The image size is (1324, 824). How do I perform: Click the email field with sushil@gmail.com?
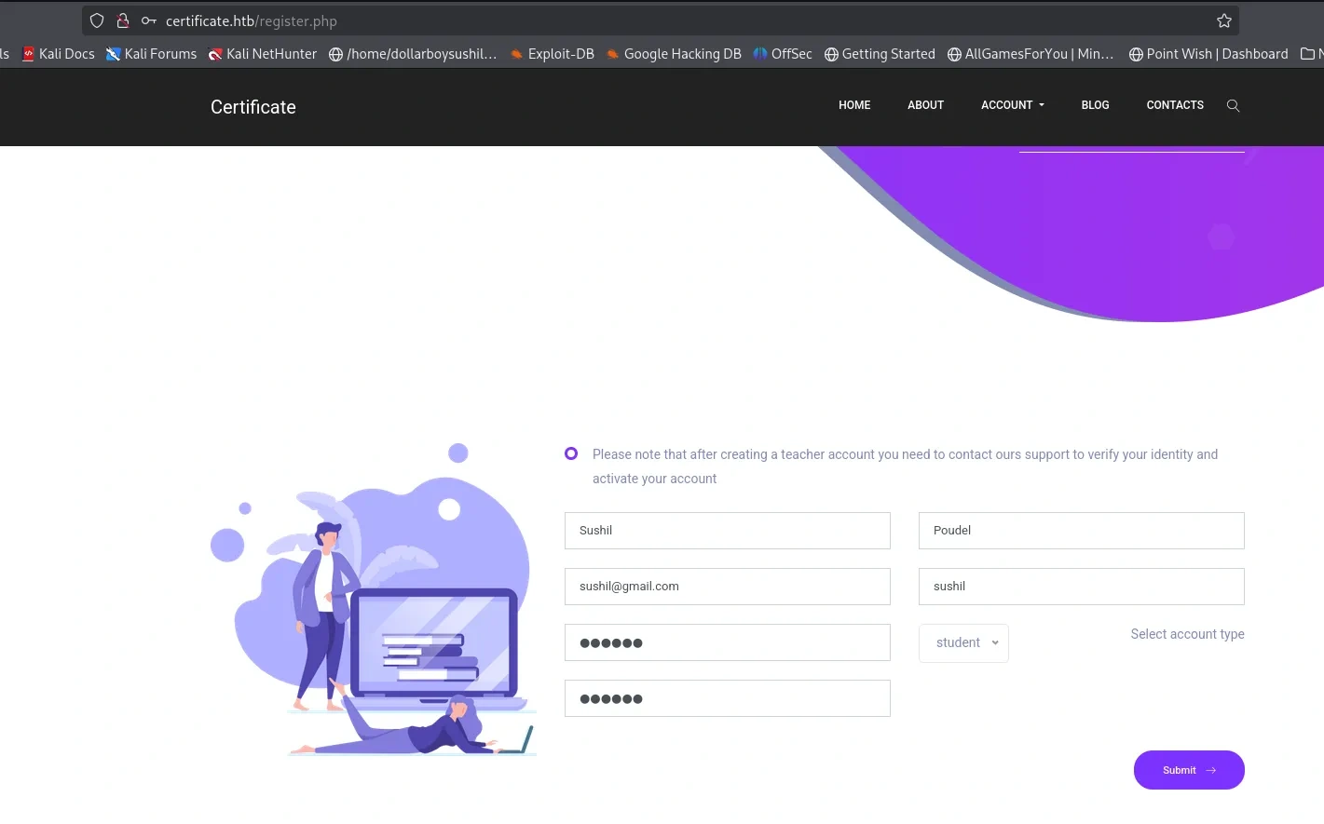[x=728, y=587]
